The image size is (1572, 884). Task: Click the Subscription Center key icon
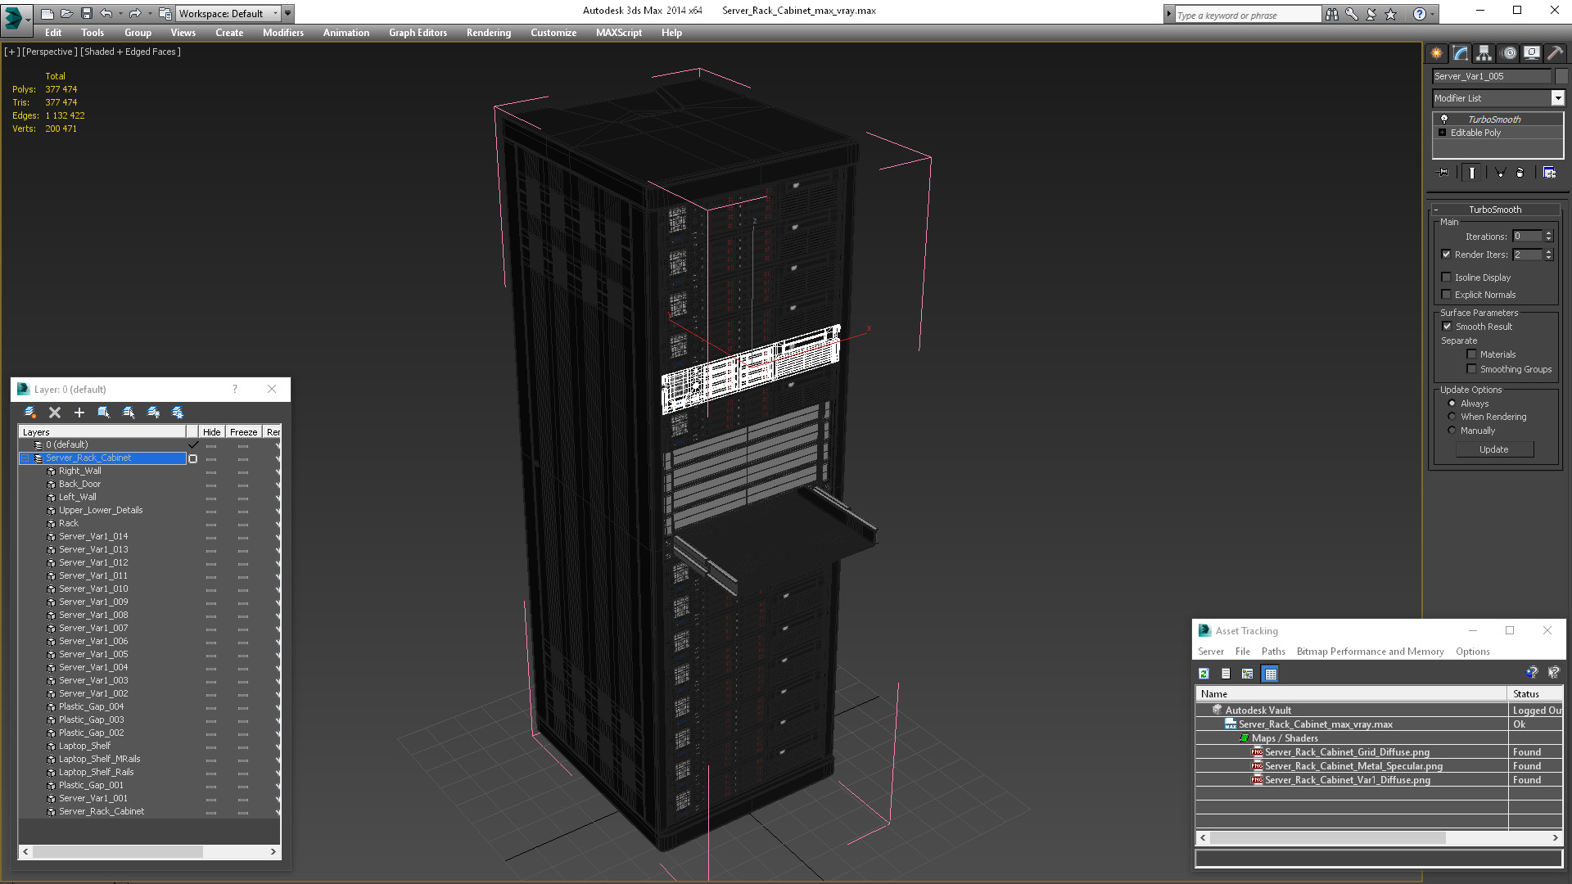pos(1352,14)
